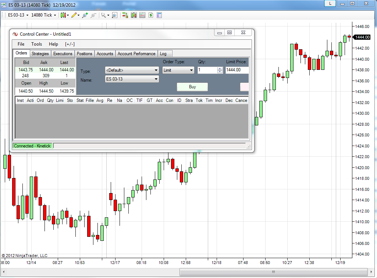Open the chart style candlestick icon
The width and height of the screenshot is (377, 278).
63,15
